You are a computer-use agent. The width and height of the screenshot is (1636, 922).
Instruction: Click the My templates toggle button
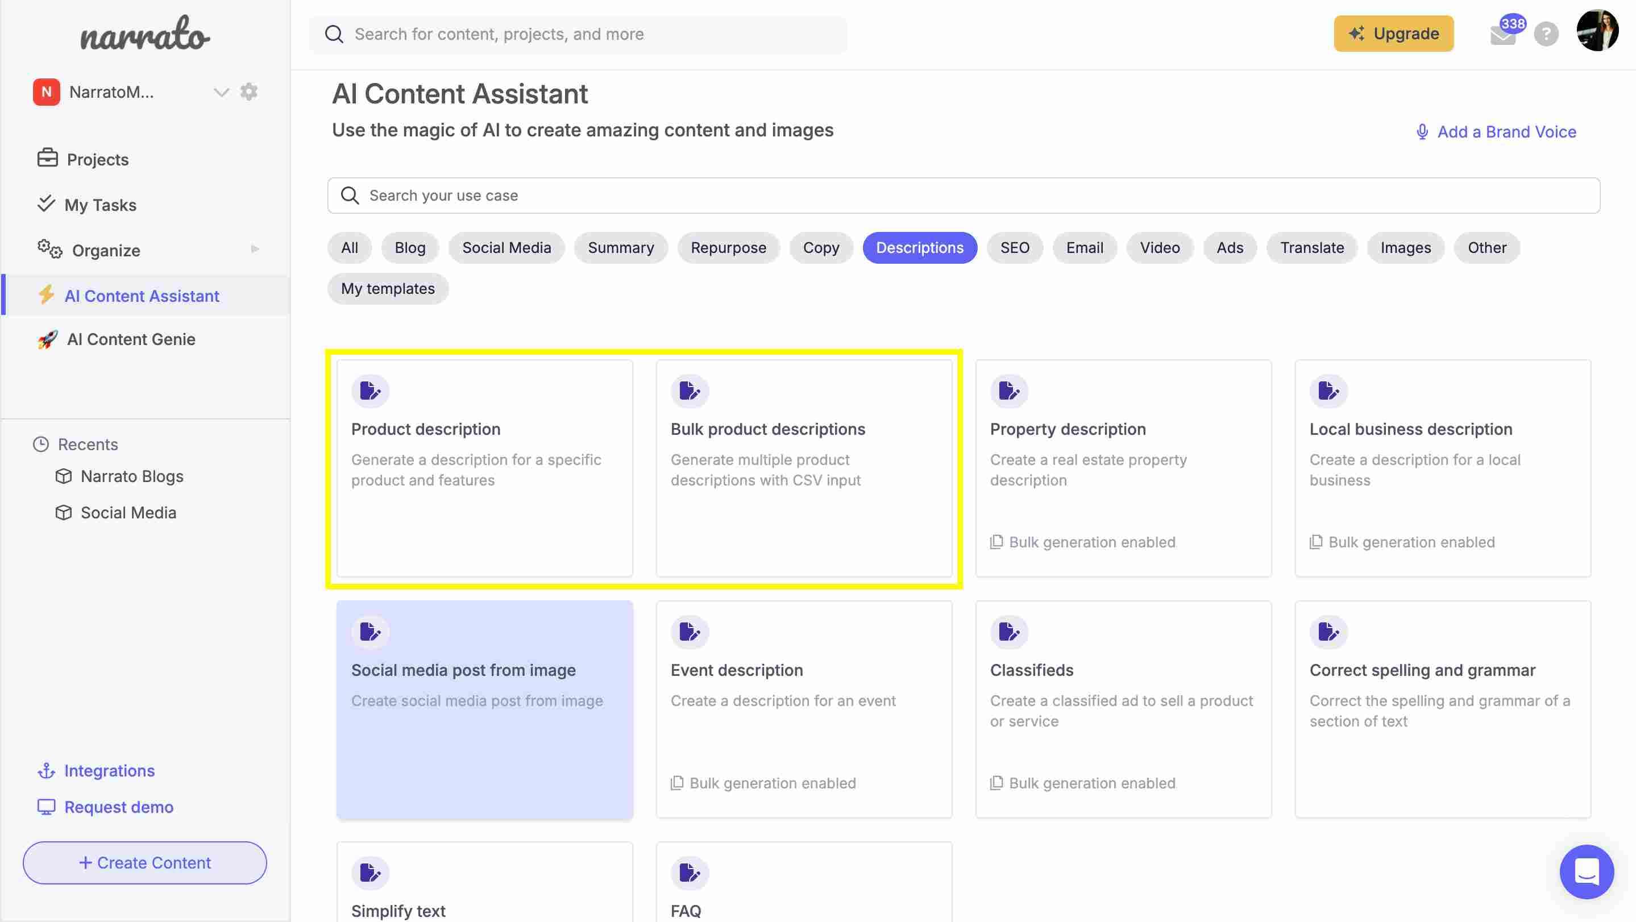[x=388, y=289]
